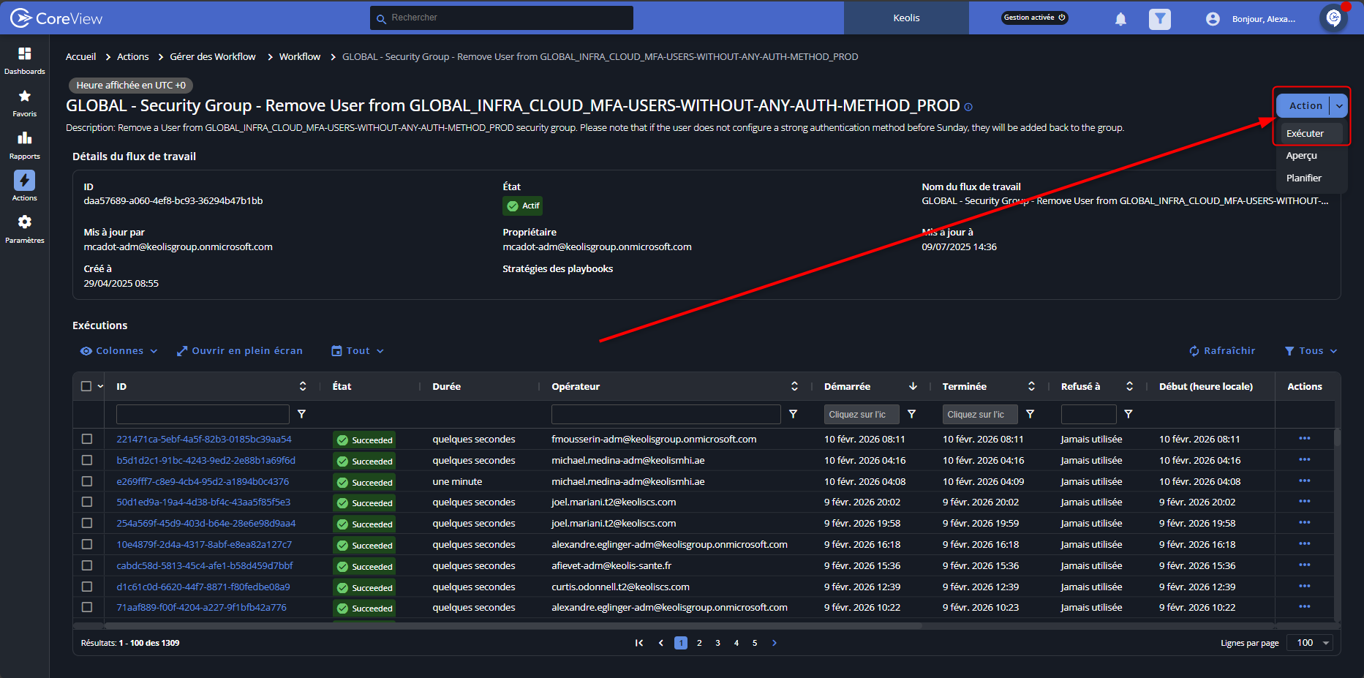Image resolution: width=1364 pixels, height=678 pixels.
Task: Click the filter funnel icon in header
Action: pyautogui.click(x=1159, y=19)
